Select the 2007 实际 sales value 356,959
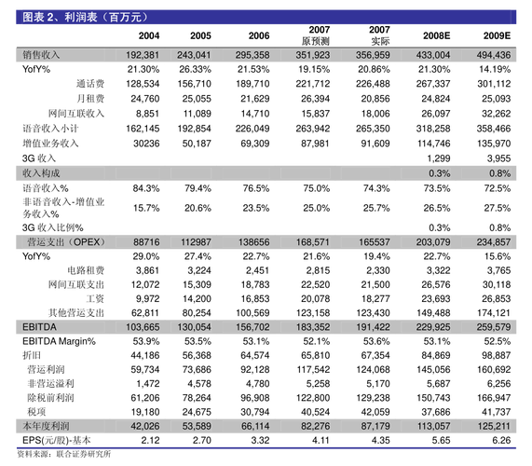Screen dimensions: 532x466 tap(373, 55)
